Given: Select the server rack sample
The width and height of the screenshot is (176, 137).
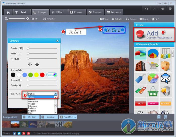Looking at the screenshot, I should (141, 66).
